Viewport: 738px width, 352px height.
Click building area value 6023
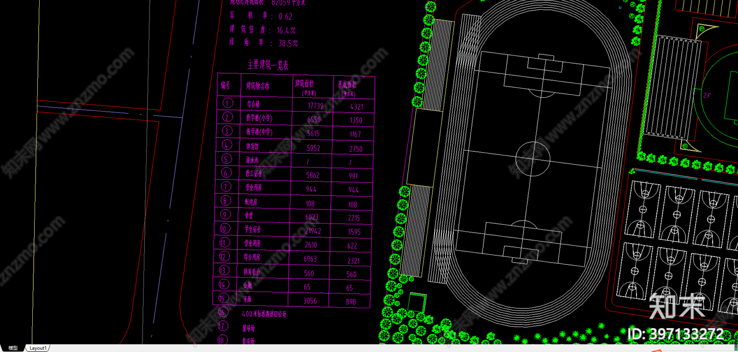pos(312,217)
